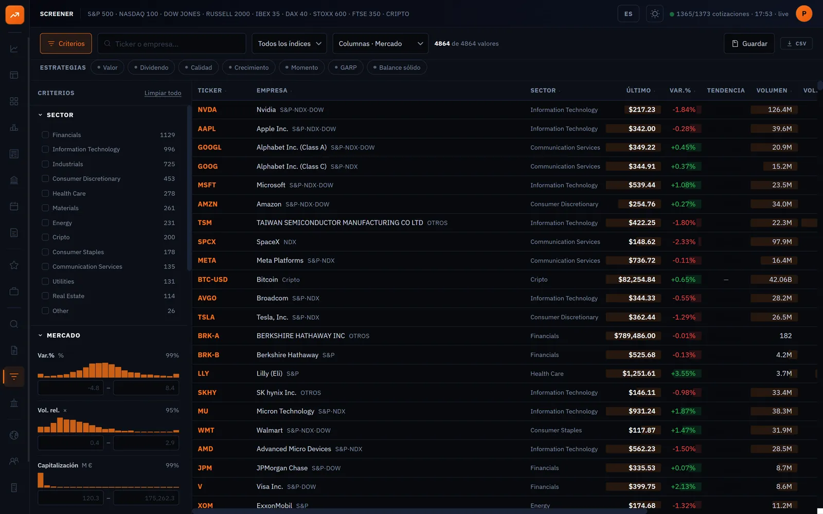Click the Guardar button

[749, 44]
